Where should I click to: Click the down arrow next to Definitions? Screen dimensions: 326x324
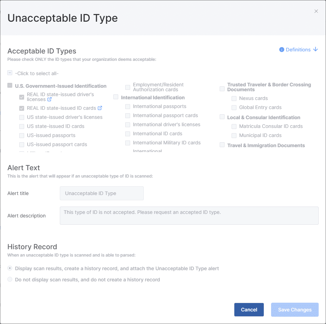(316, 49)
